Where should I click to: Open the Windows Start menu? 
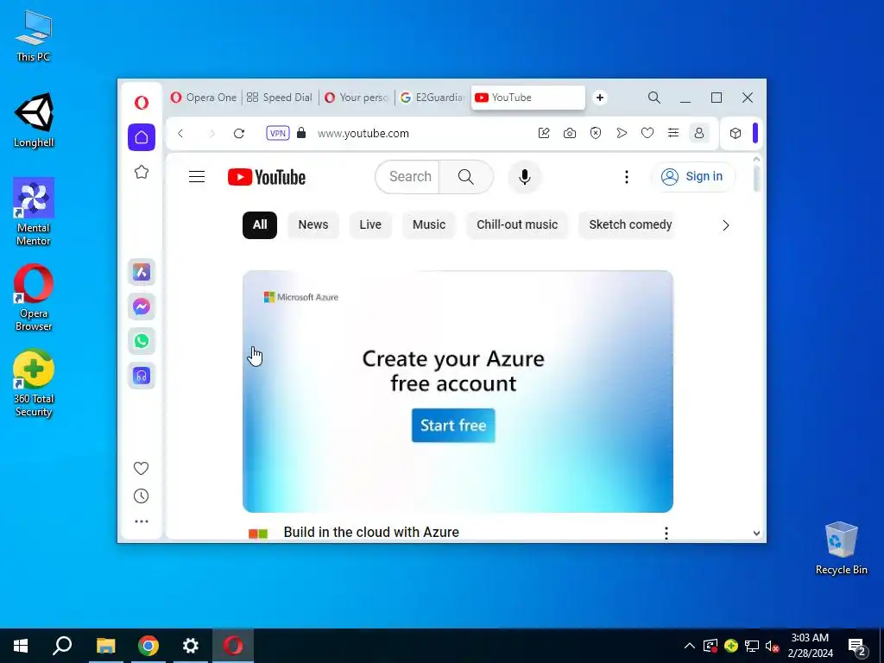pos(21,646)
